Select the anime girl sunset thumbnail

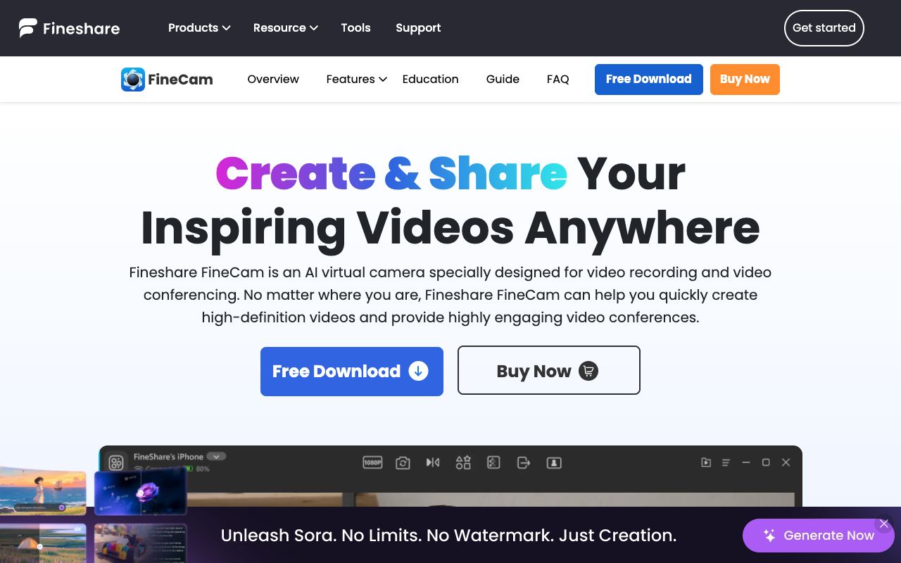(x=42, y=491)
